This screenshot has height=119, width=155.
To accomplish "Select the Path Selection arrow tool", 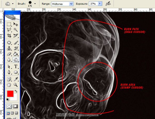I will (9, 66).
